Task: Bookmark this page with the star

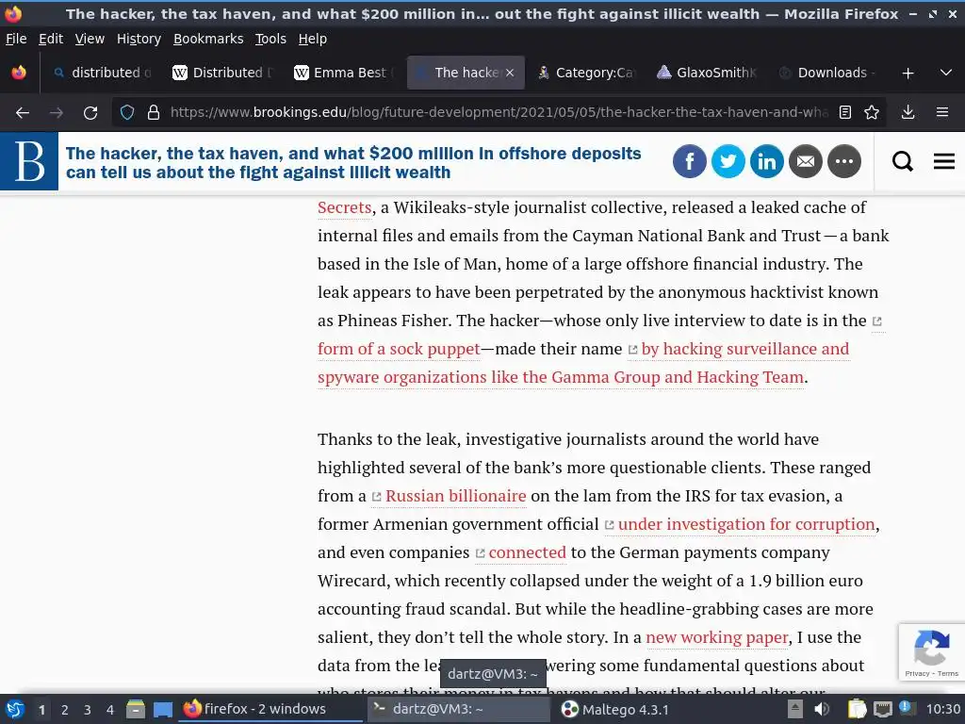Action: [x=872, y=112]
